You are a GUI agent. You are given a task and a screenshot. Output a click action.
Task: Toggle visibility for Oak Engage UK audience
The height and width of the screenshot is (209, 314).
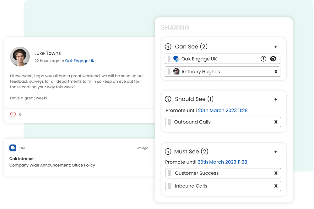pyautogui.click(x=273, y=59)
